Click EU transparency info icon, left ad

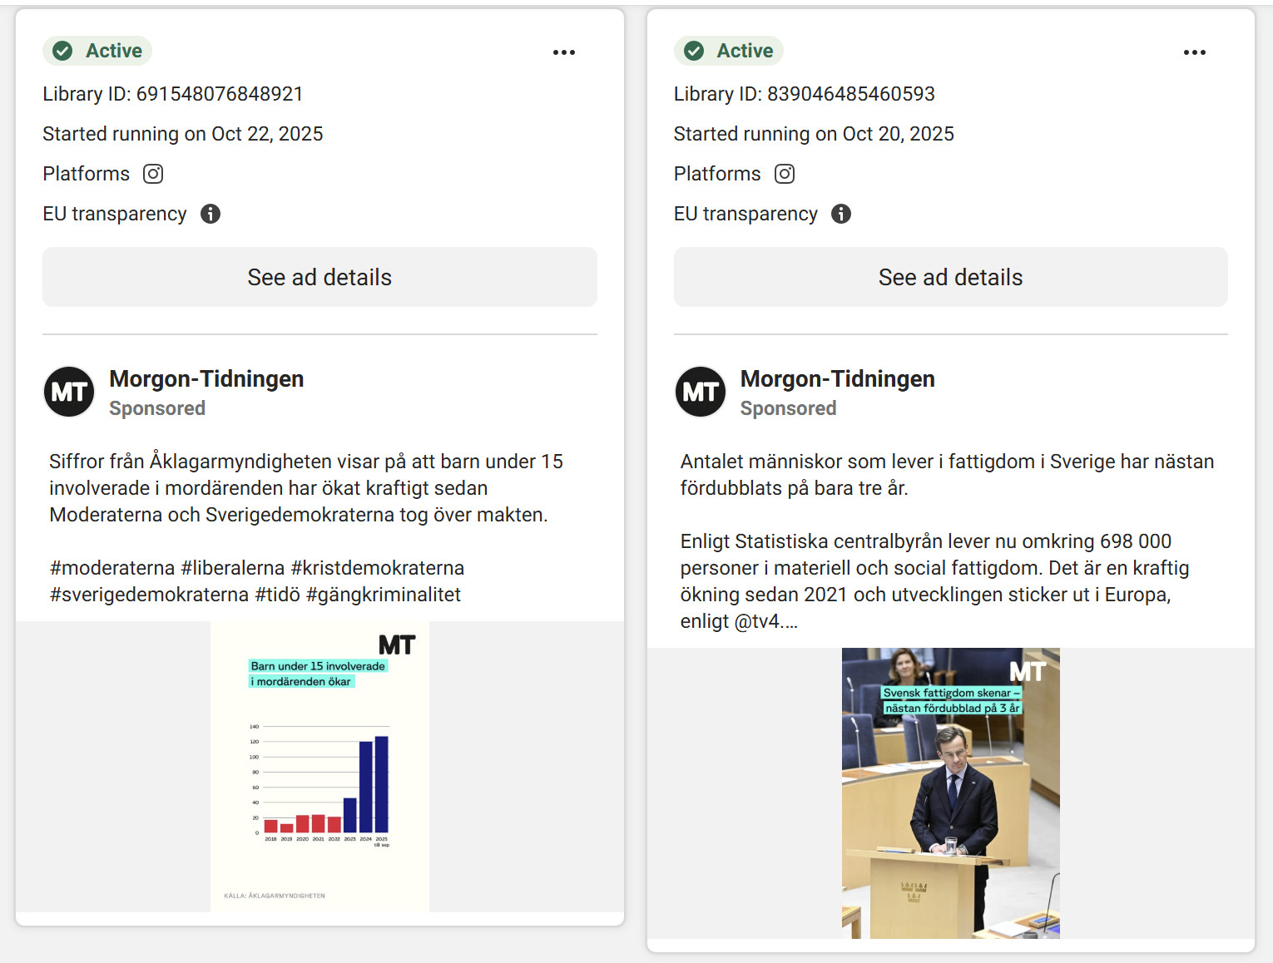pos(211,214)
